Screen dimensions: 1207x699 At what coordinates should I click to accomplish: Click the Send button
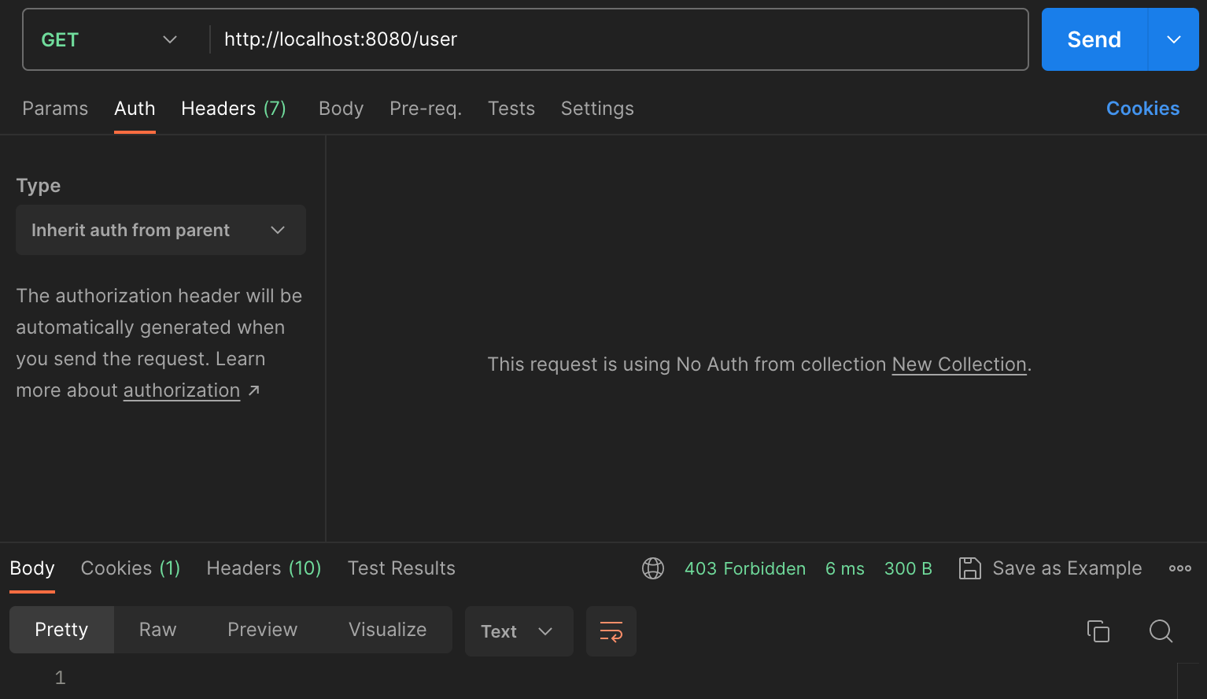click(1094, 39)
